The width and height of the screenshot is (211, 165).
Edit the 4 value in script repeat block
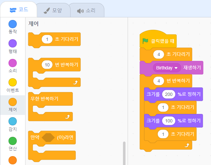(x=158, y=81)
